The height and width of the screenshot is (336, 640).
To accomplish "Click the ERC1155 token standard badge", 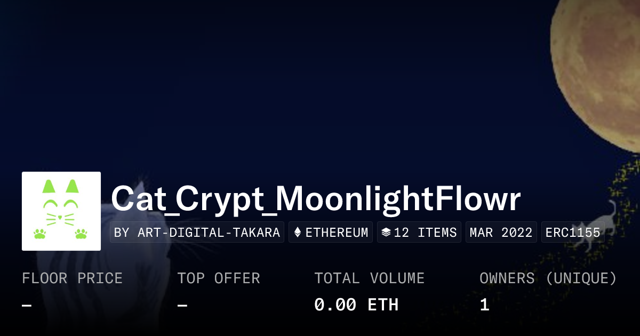I will 573,233.
